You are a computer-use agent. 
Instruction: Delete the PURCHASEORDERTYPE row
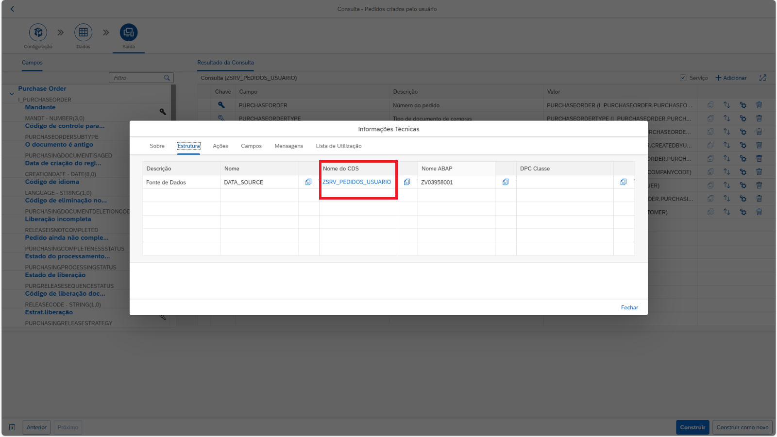coord(759,118)
